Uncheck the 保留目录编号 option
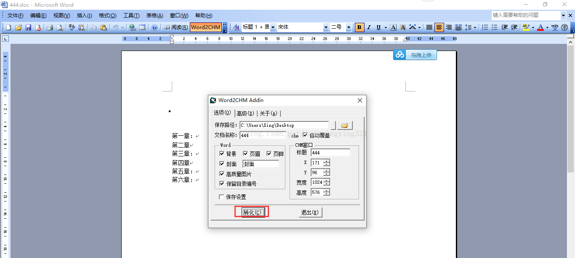The image size is (575, 258). (222, 184)
